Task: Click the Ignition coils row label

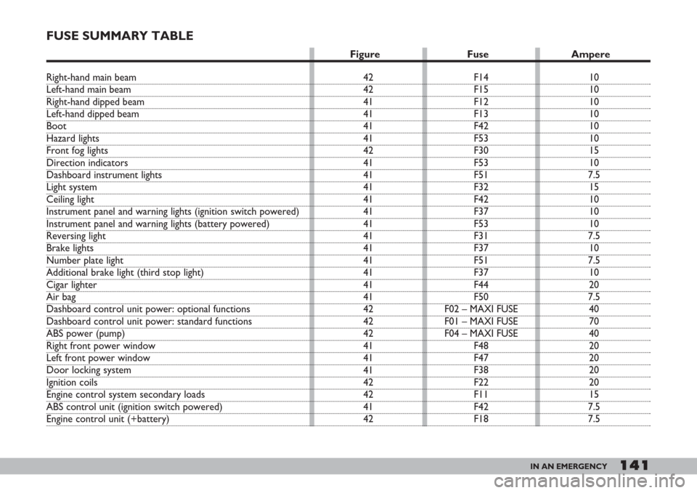Action: coord(72,383)
